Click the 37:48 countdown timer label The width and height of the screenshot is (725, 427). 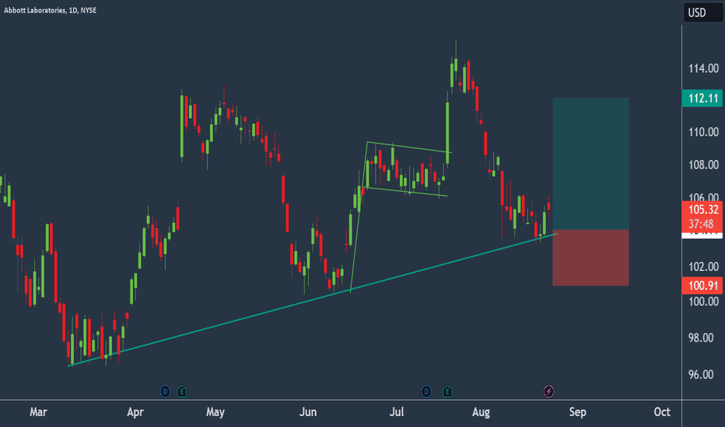pyautogui.click(x=702, y=224)
